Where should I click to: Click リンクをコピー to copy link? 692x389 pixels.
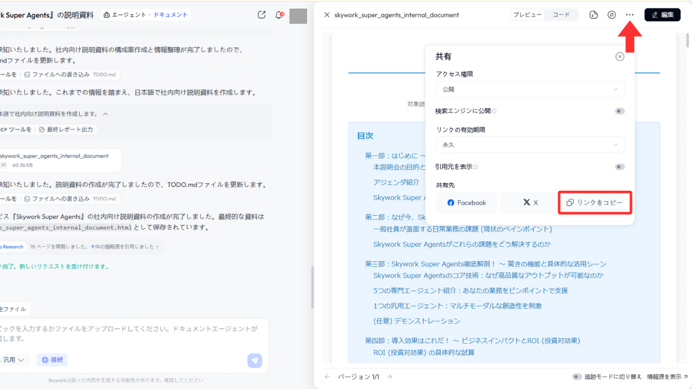pyautogui.click(x=595, y=203)
